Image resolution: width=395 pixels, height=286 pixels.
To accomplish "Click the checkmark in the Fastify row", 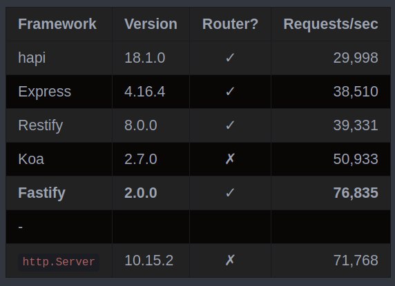I will (x=230, y=193).
